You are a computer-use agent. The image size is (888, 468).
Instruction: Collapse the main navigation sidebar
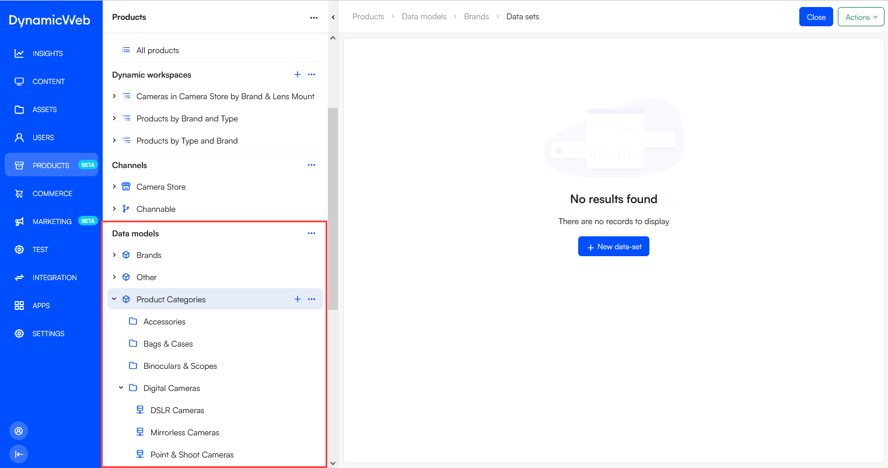(x=19, y=454)
